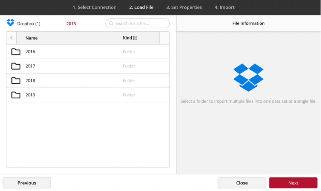Viewport: 321px width, 191px height.
Task: Click the Previous button
Action: 27,183
